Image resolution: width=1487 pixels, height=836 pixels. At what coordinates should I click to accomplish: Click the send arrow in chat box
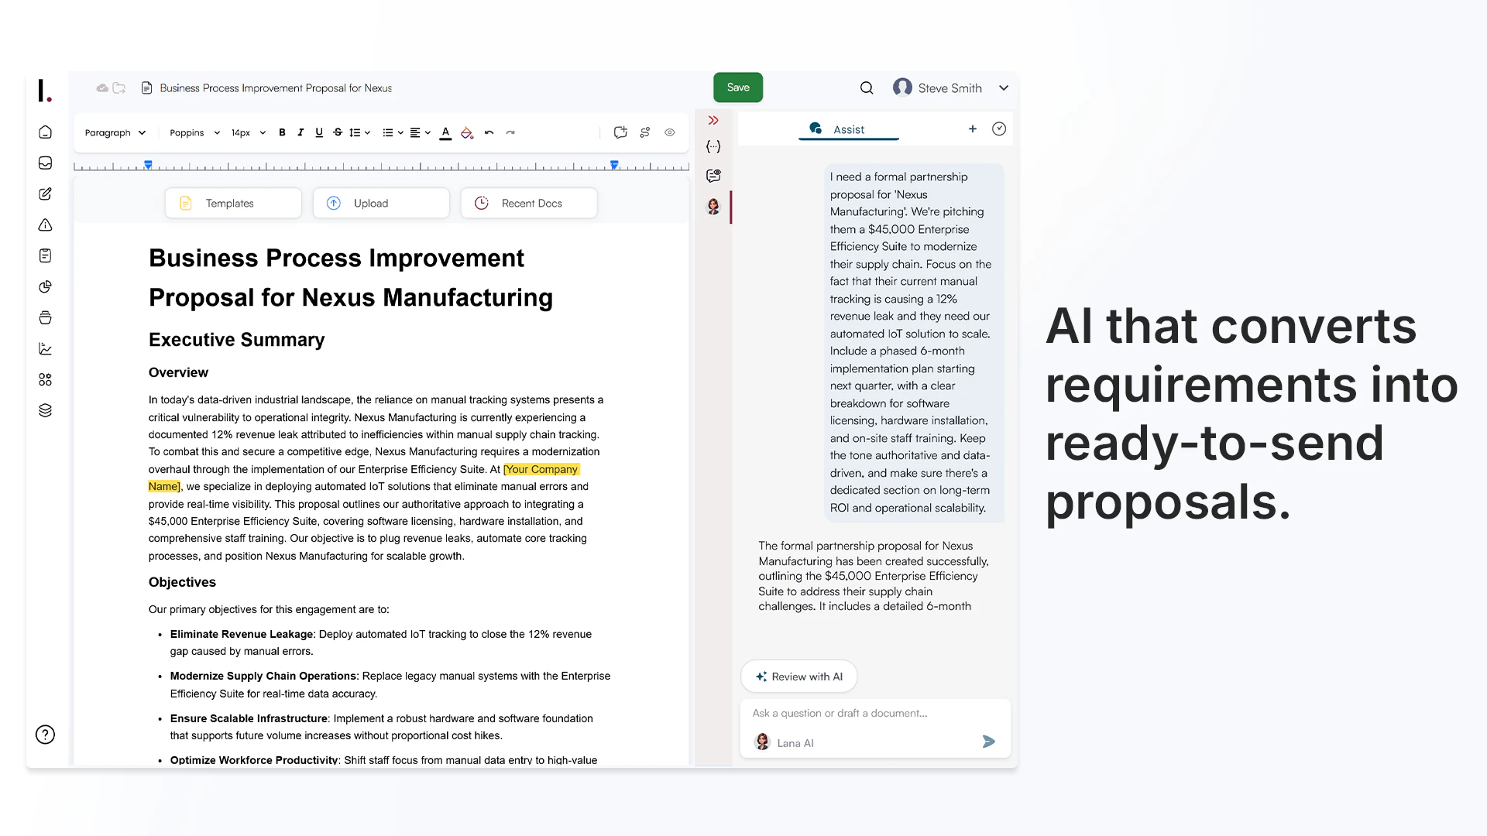[989, 742]
